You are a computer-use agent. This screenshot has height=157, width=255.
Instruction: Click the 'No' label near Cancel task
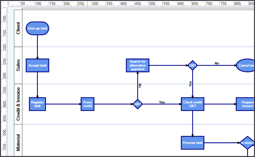pyautogui.click(x=217, y=63)
